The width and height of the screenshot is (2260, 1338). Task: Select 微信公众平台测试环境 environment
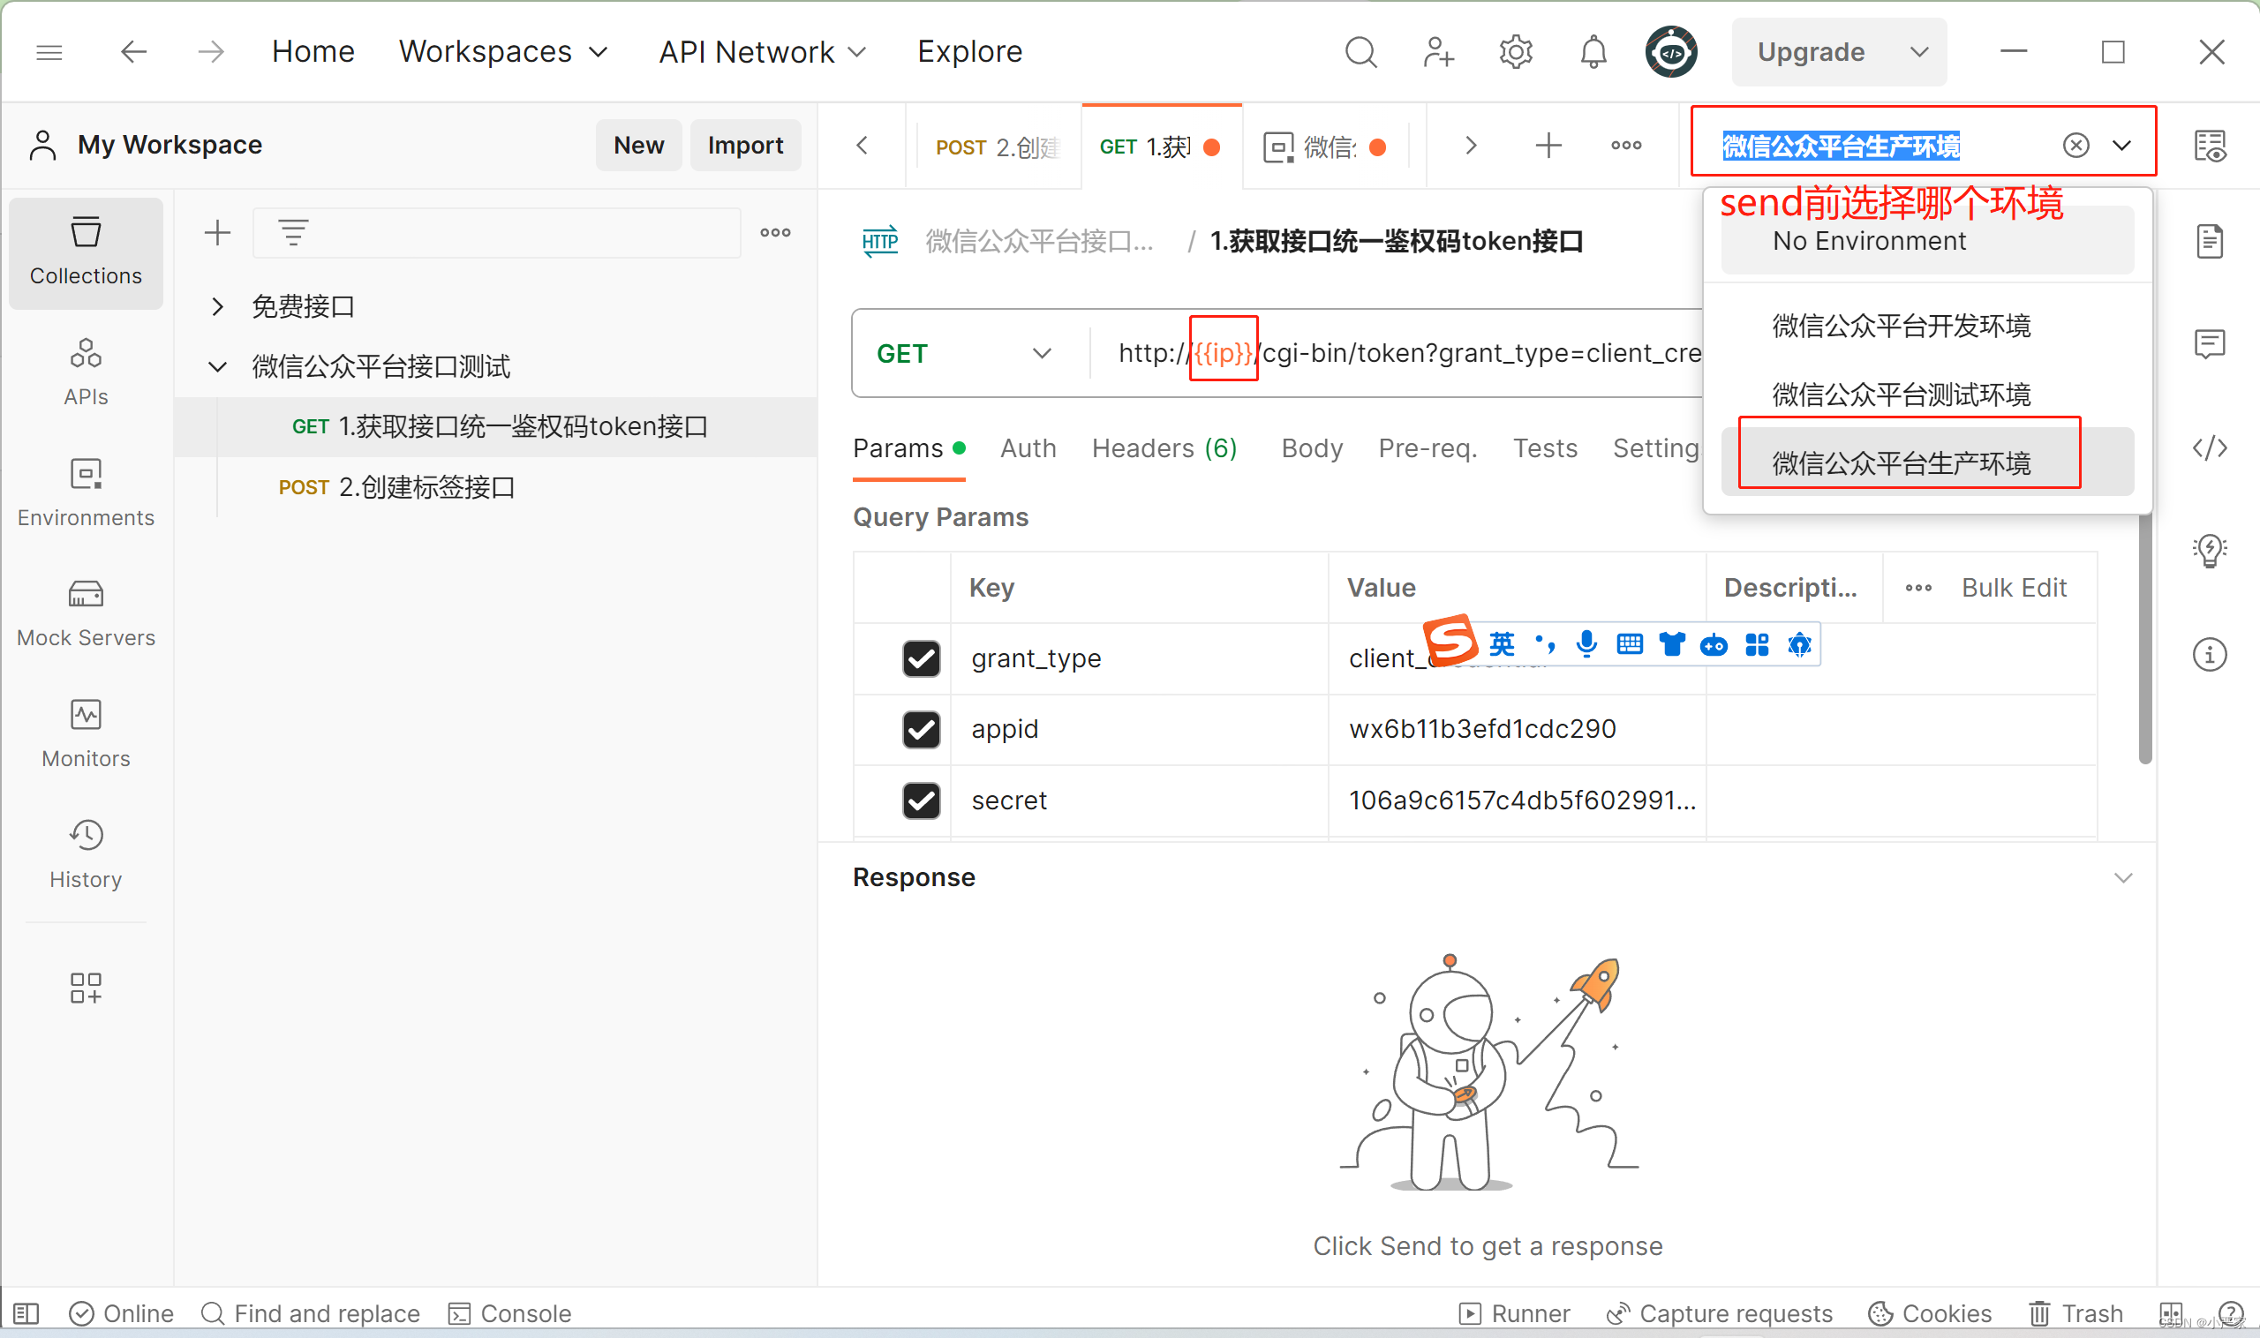click(1927, 394)
